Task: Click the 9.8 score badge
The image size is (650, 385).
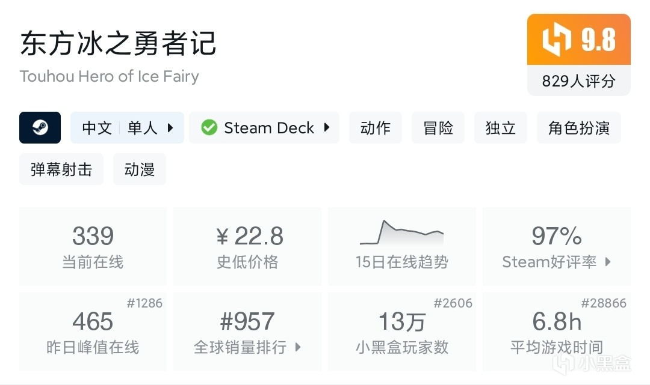Action: pos(598,40)
